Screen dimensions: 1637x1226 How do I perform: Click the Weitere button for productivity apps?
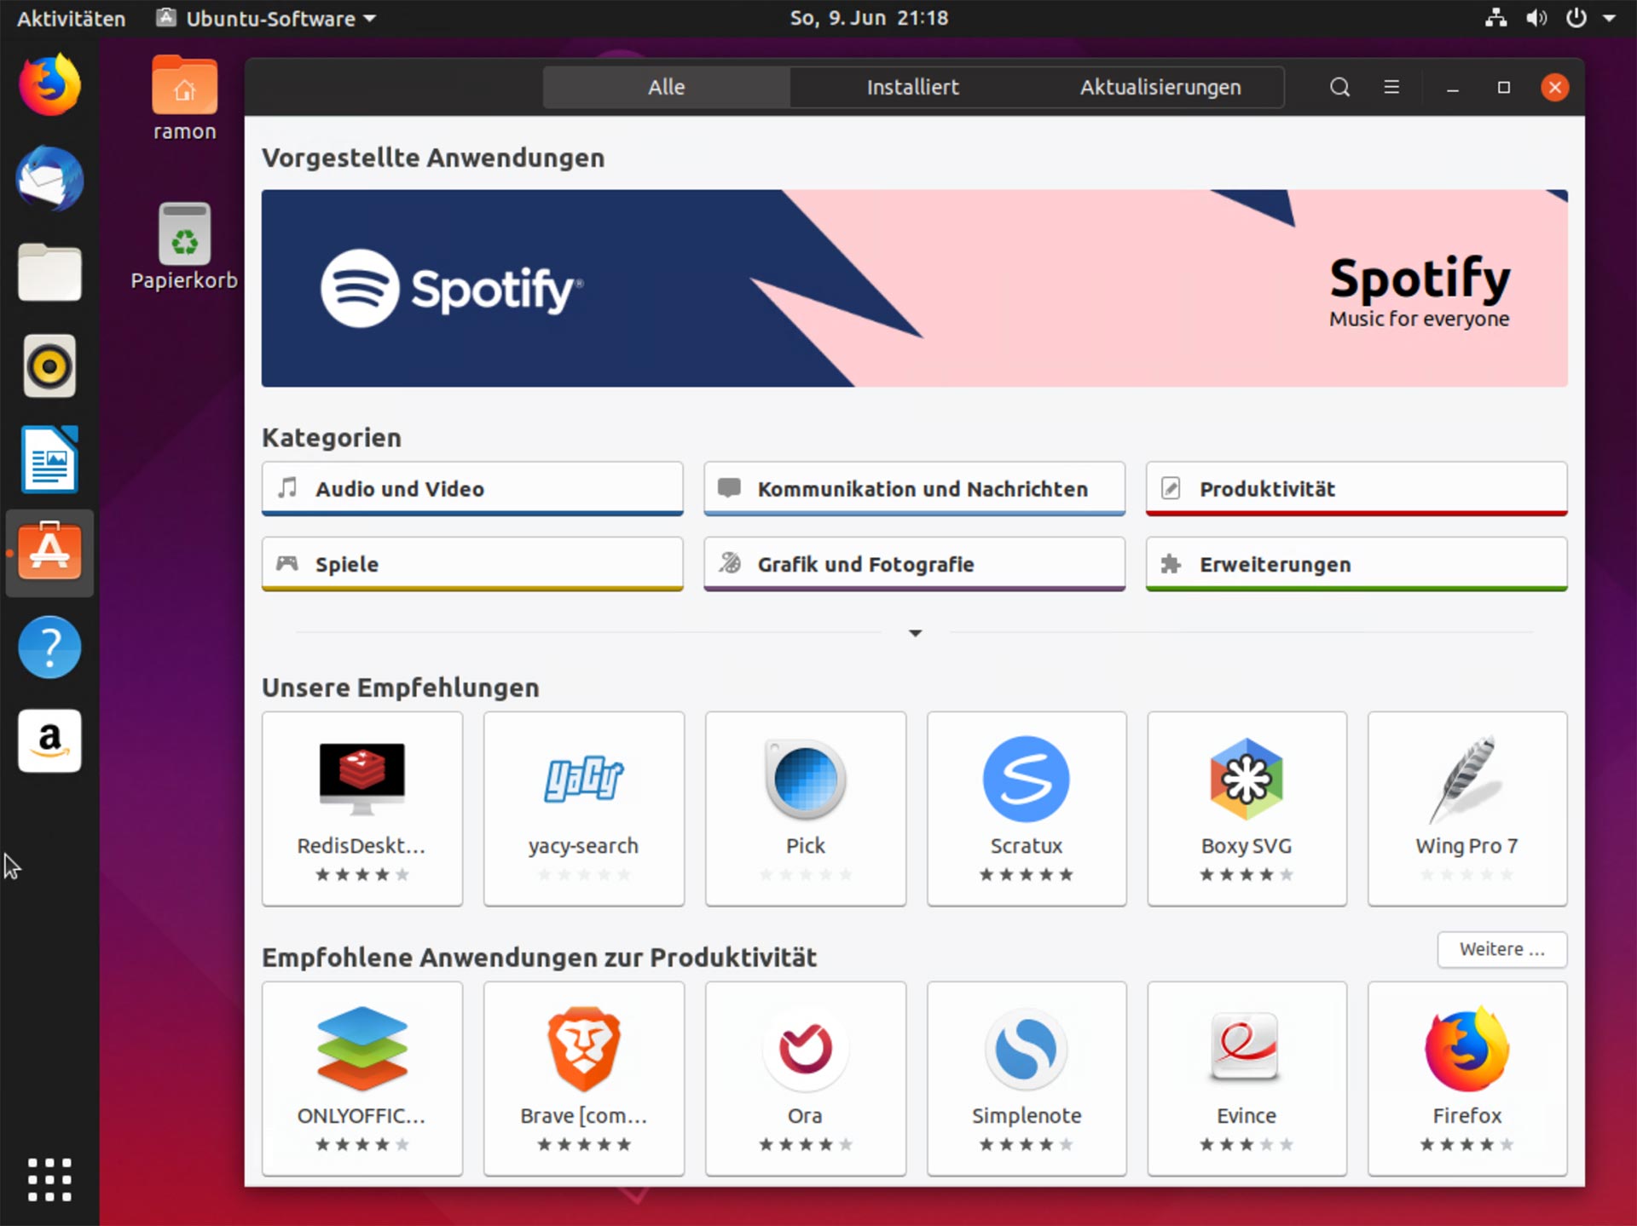1501,950
